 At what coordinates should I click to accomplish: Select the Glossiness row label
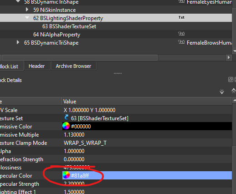(11, 168)
